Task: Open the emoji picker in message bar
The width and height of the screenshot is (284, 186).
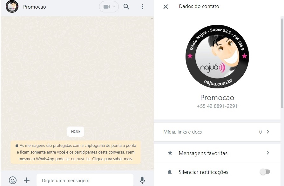Action: (13, 180)
